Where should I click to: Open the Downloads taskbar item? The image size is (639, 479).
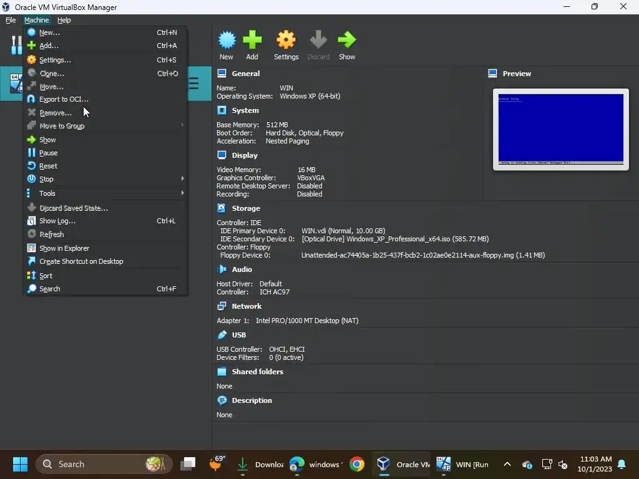pyautogui.click(x=260, y=464)
